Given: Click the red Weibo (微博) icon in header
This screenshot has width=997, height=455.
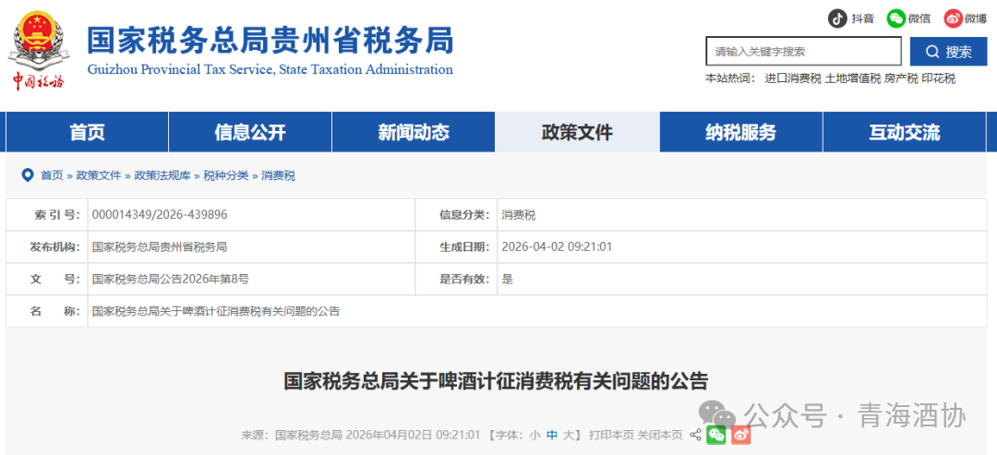Looking at the screenshot, I should (x=953, y=18).
